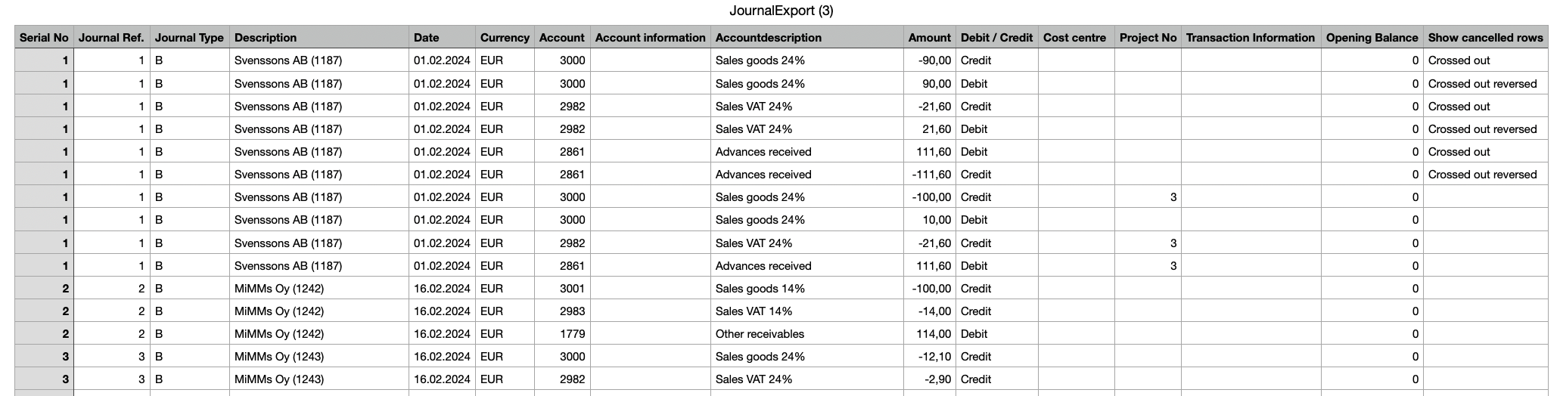The width and height of the screenshot is (1560, 396).
Task: Click the first MiMMs Oy (1242) description cell
Action: [319, 288]
